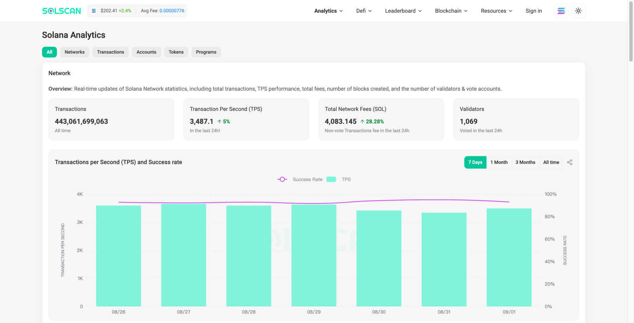Click the 08/27 TPS bar

tap(183, 255)
